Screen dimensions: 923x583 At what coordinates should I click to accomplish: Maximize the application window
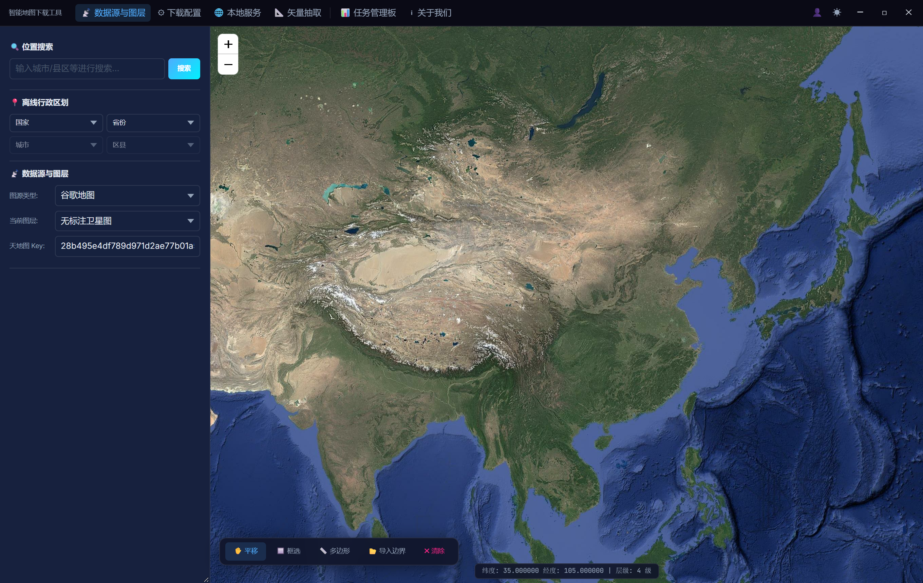tap(884, 13)
